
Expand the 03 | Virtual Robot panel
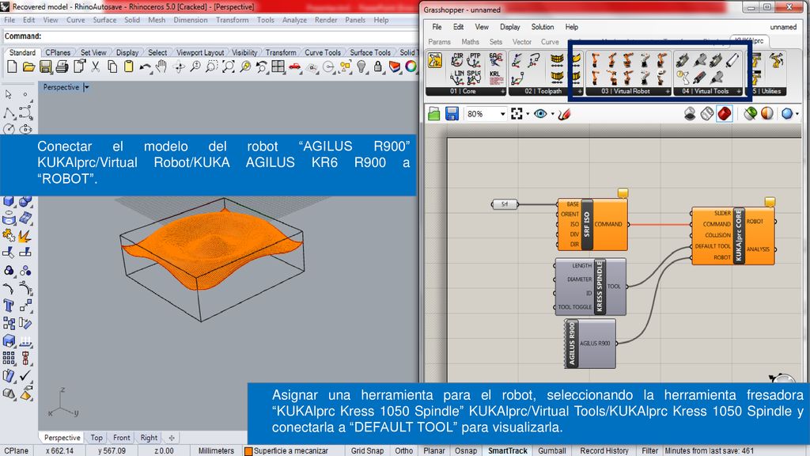pos(668,92)
